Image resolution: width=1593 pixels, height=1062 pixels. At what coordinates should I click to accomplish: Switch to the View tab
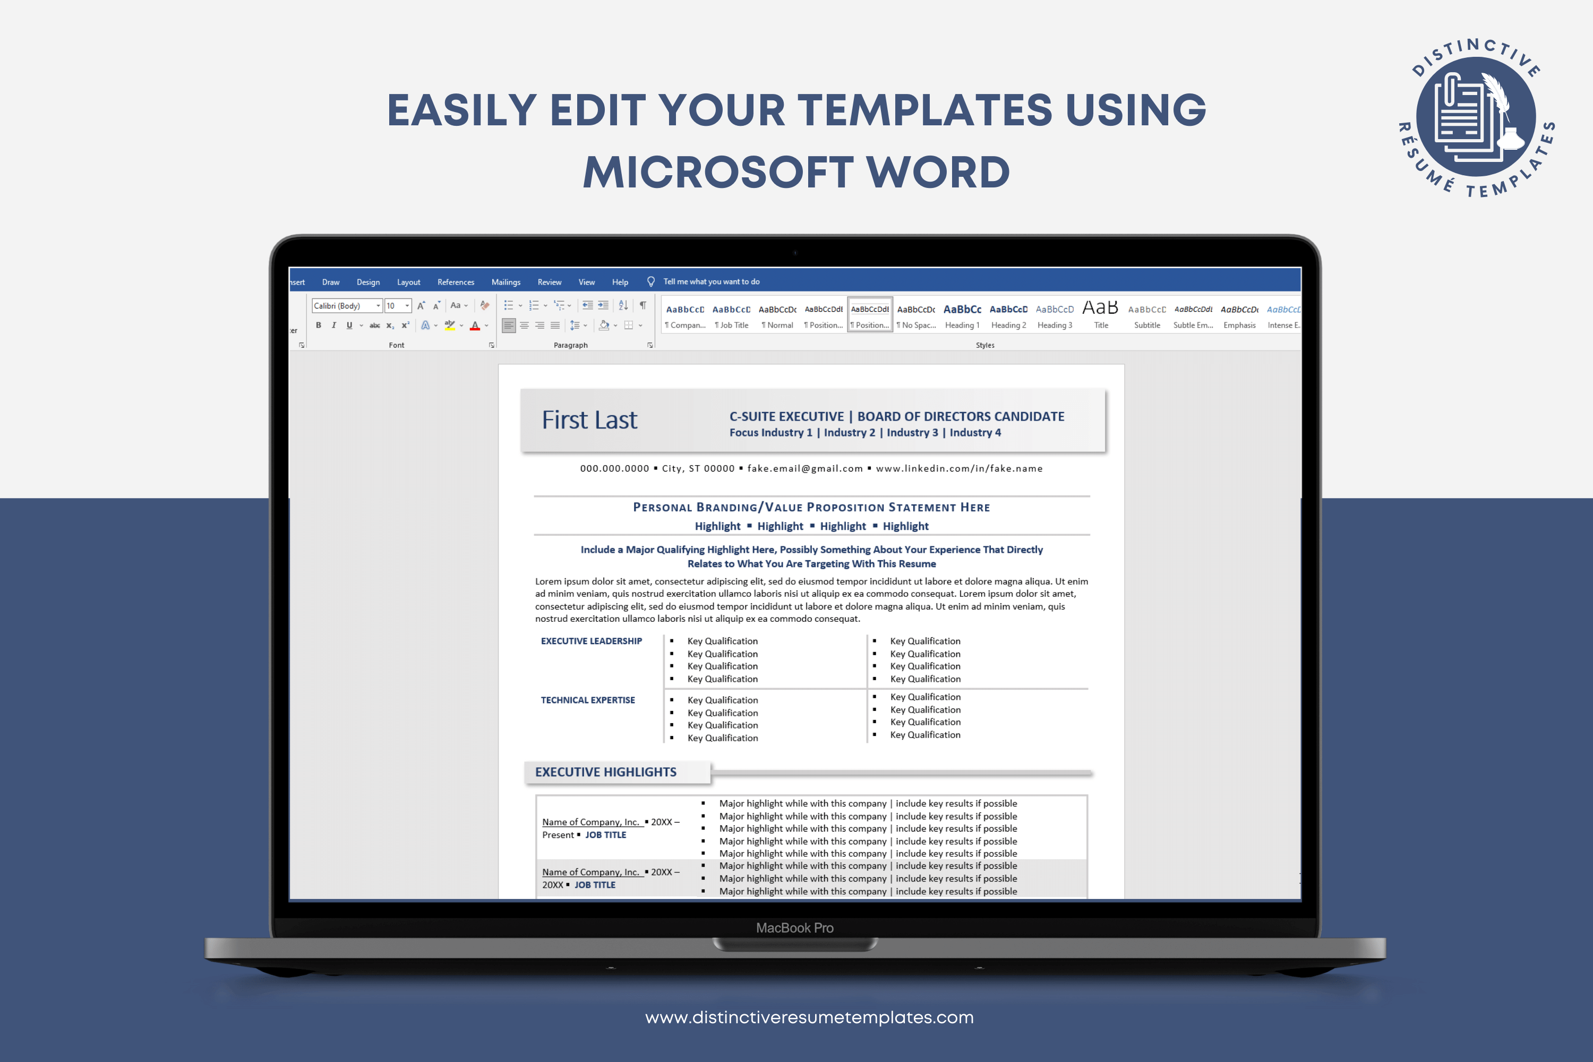(587, 282)
